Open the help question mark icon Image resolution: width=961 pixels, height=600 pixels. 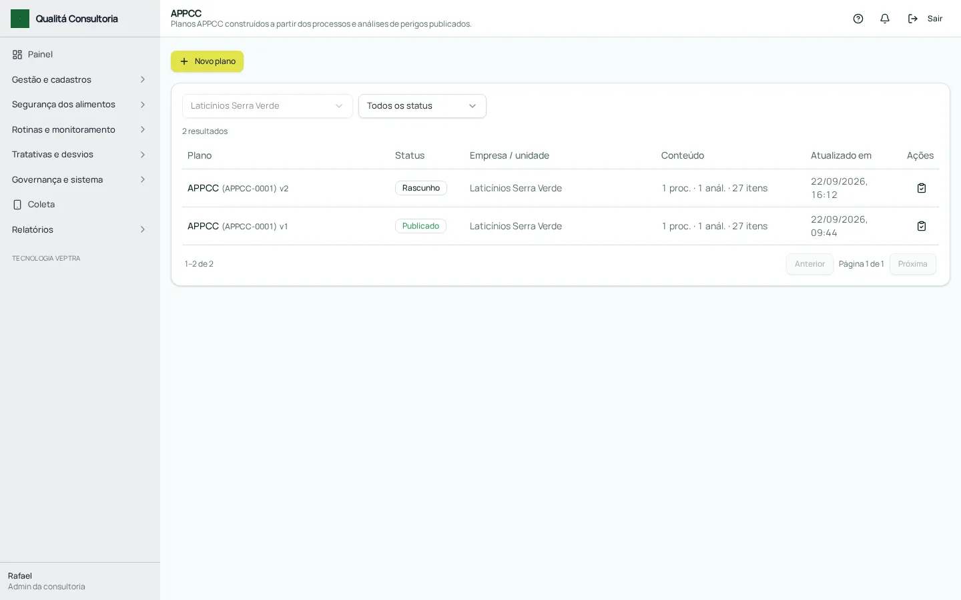coord(858,19)
